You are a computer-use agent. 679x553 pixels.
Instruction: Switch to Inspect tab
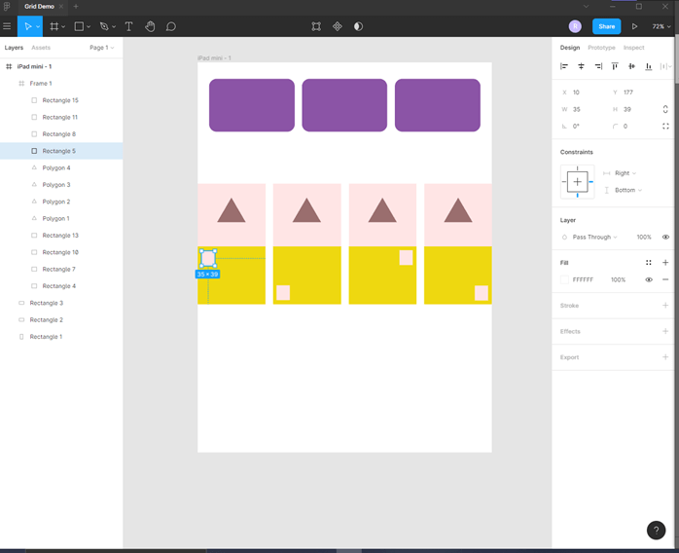pos(633,48)
